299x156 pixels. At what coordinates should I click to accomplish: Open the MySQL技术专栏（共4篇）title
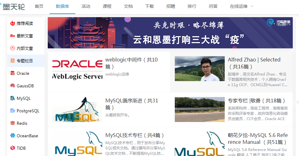135,135
